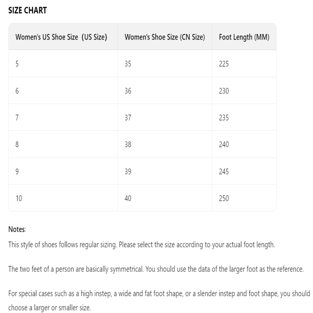Click the 230 foot length value
Screen dimensions: 313x313
coord(224,91)
